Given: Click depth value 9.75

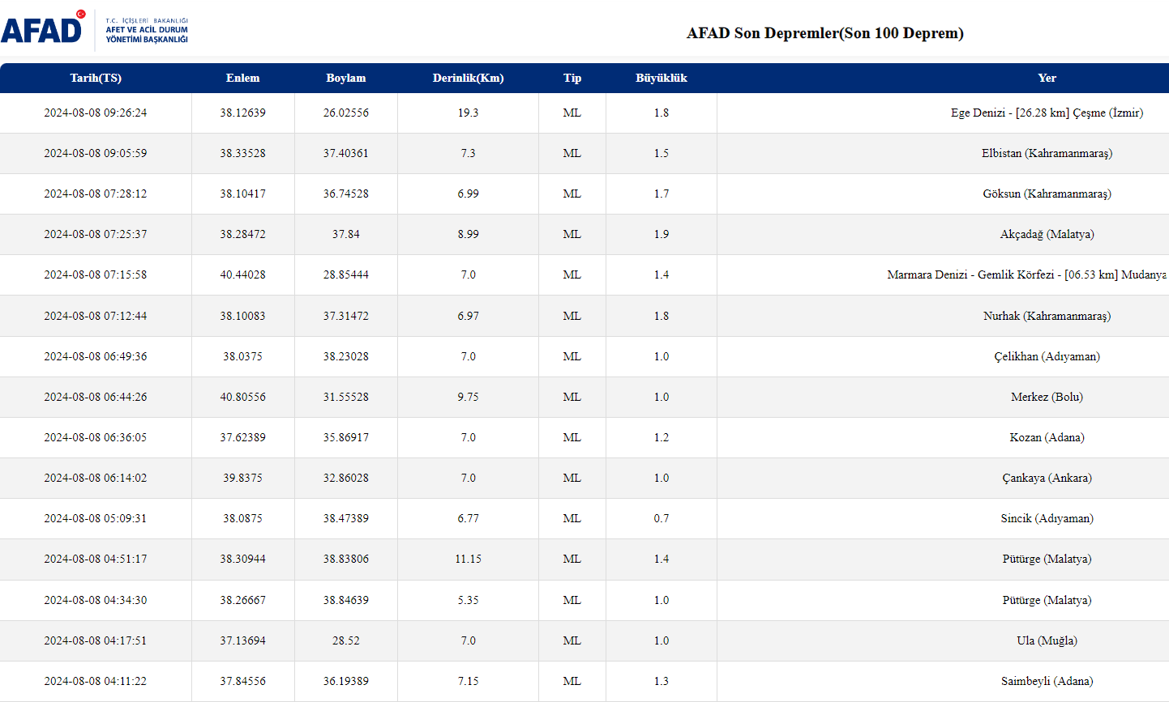Looking at the screenshot, I should (469, 398).
